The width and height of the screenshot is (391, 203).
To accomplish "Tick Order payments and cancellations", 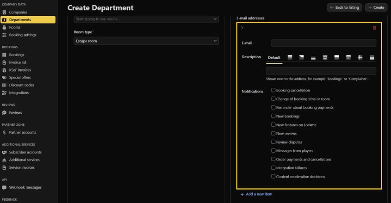I will point(273,159).
